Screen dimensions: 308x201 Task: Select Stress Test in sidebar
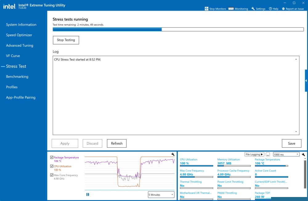click(16, 66)
